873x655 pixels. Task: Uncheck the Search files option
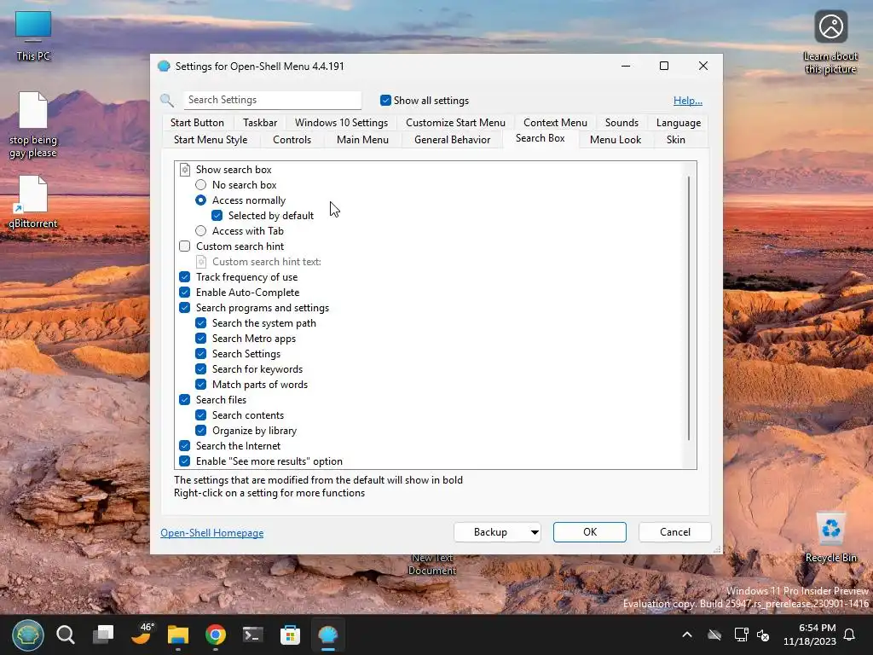coord(185,399)
